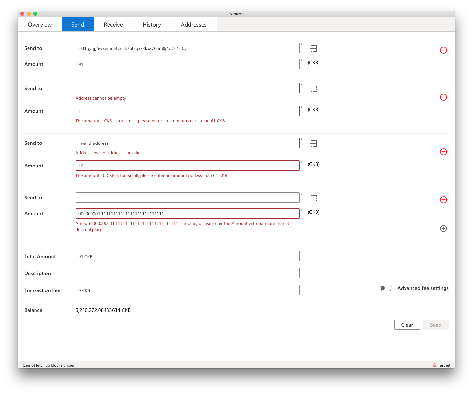Click the '8 decimal places' amount error message

tap(182, 227)
